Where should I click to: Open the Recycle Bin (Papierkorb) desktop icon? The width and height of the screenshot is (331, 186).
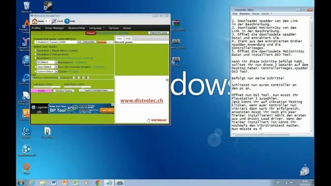[x=26, y=7]
